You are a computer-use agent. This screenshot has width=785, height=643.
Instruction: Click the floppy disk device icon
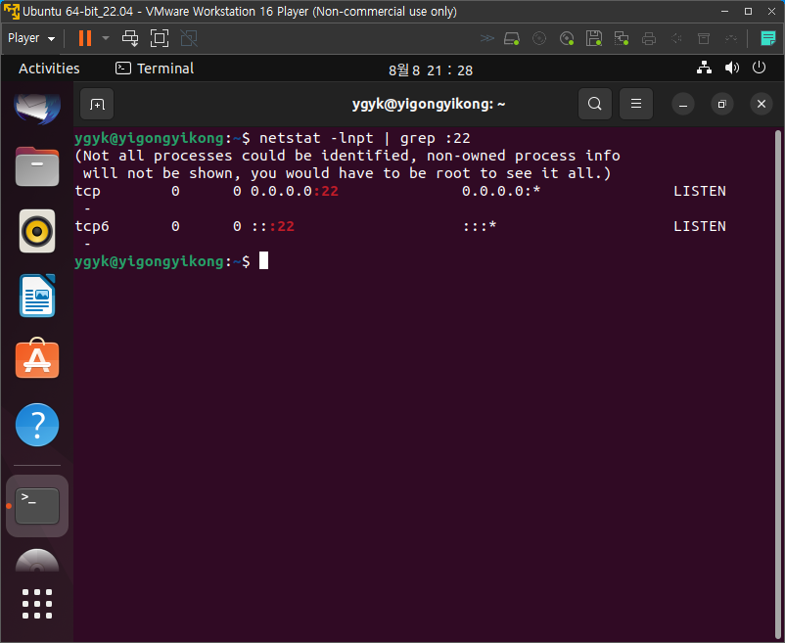pos(594,38)
